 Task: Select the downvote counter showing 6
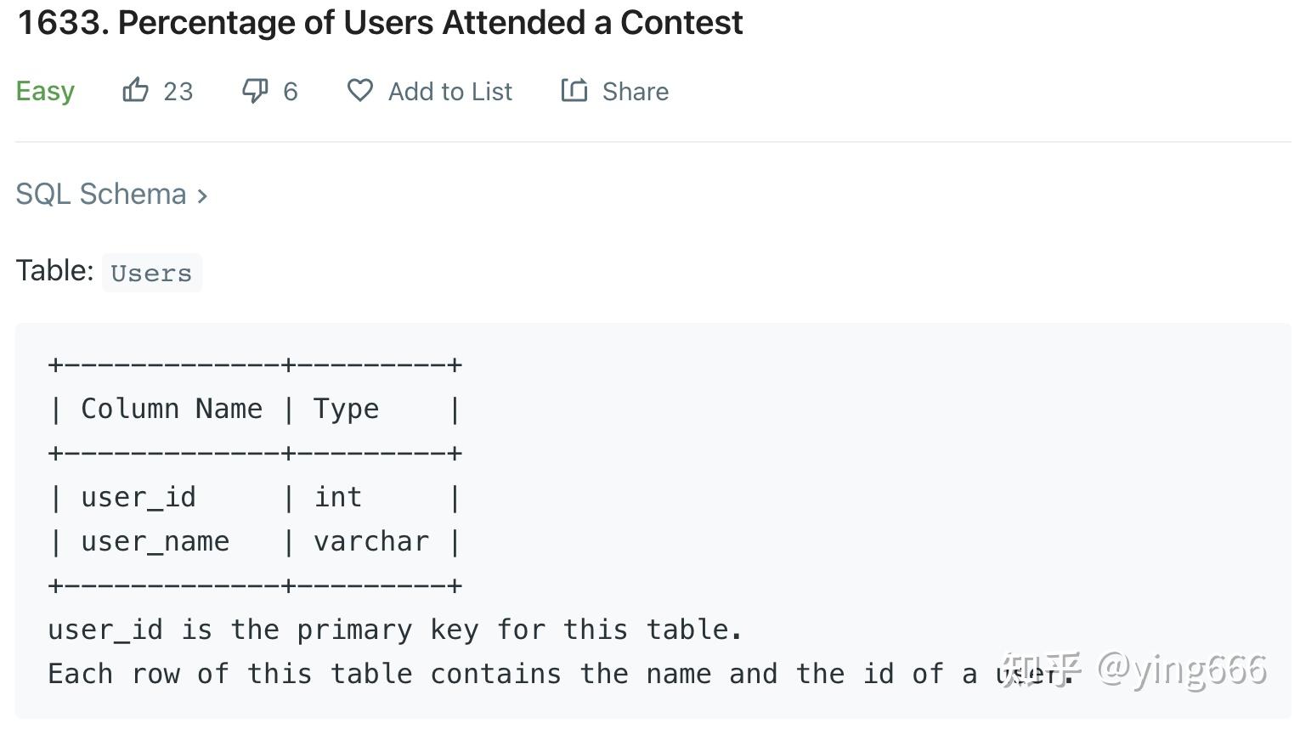[x=291, y=91]
